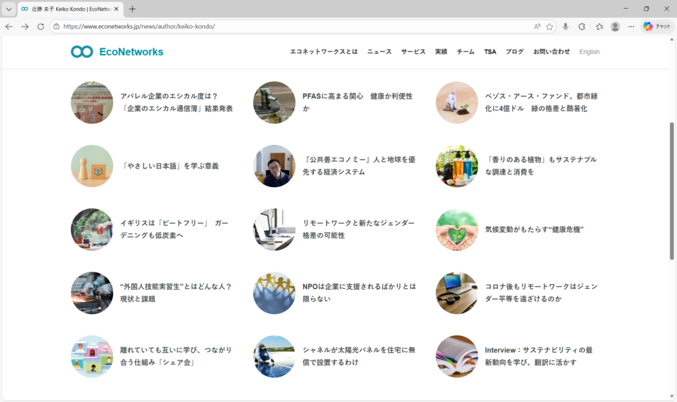Expand the tab search dropdown arrow

(9, 9)
